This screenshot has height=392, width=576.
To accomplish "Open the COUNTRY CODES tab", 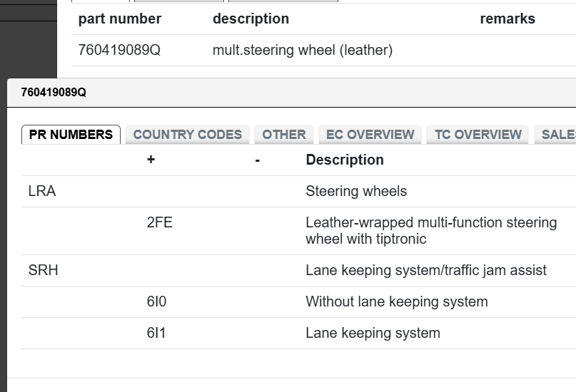I will click(187, 135).
